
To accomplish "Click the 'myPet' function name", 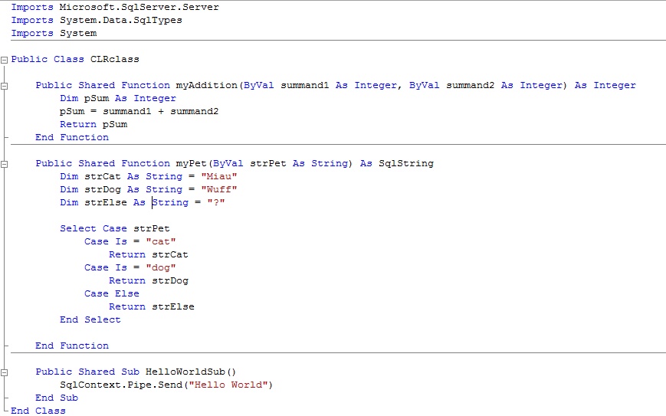I will [191, 163].
